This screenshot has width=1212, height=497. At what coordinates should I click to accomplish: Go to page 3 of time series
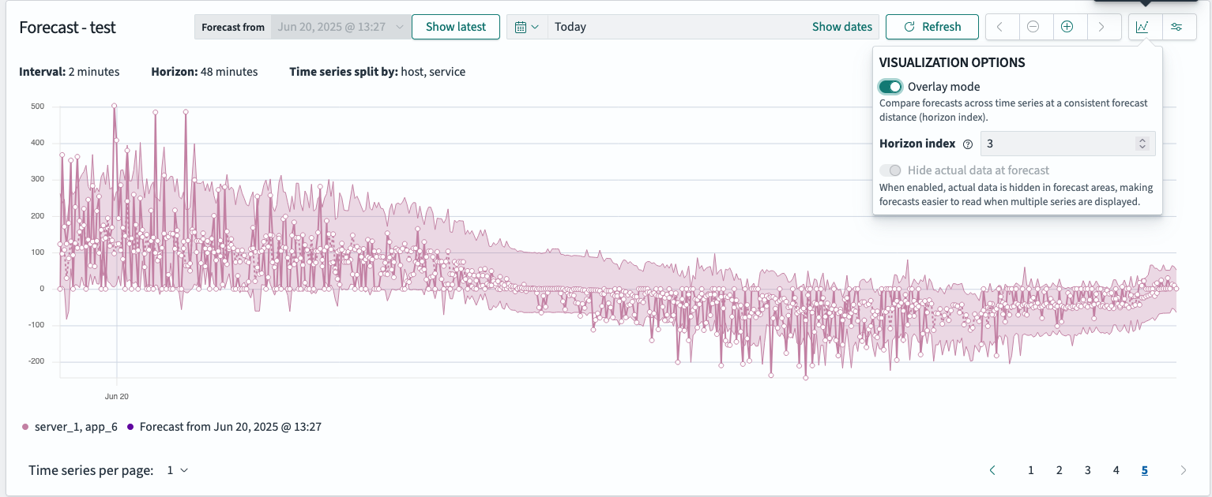coord(1087,470)
